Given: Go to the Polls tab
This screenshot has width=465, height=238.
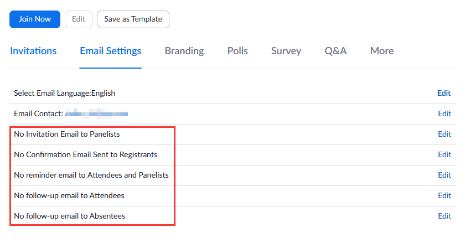Looking at the screenshot, I should coord(237,51).
